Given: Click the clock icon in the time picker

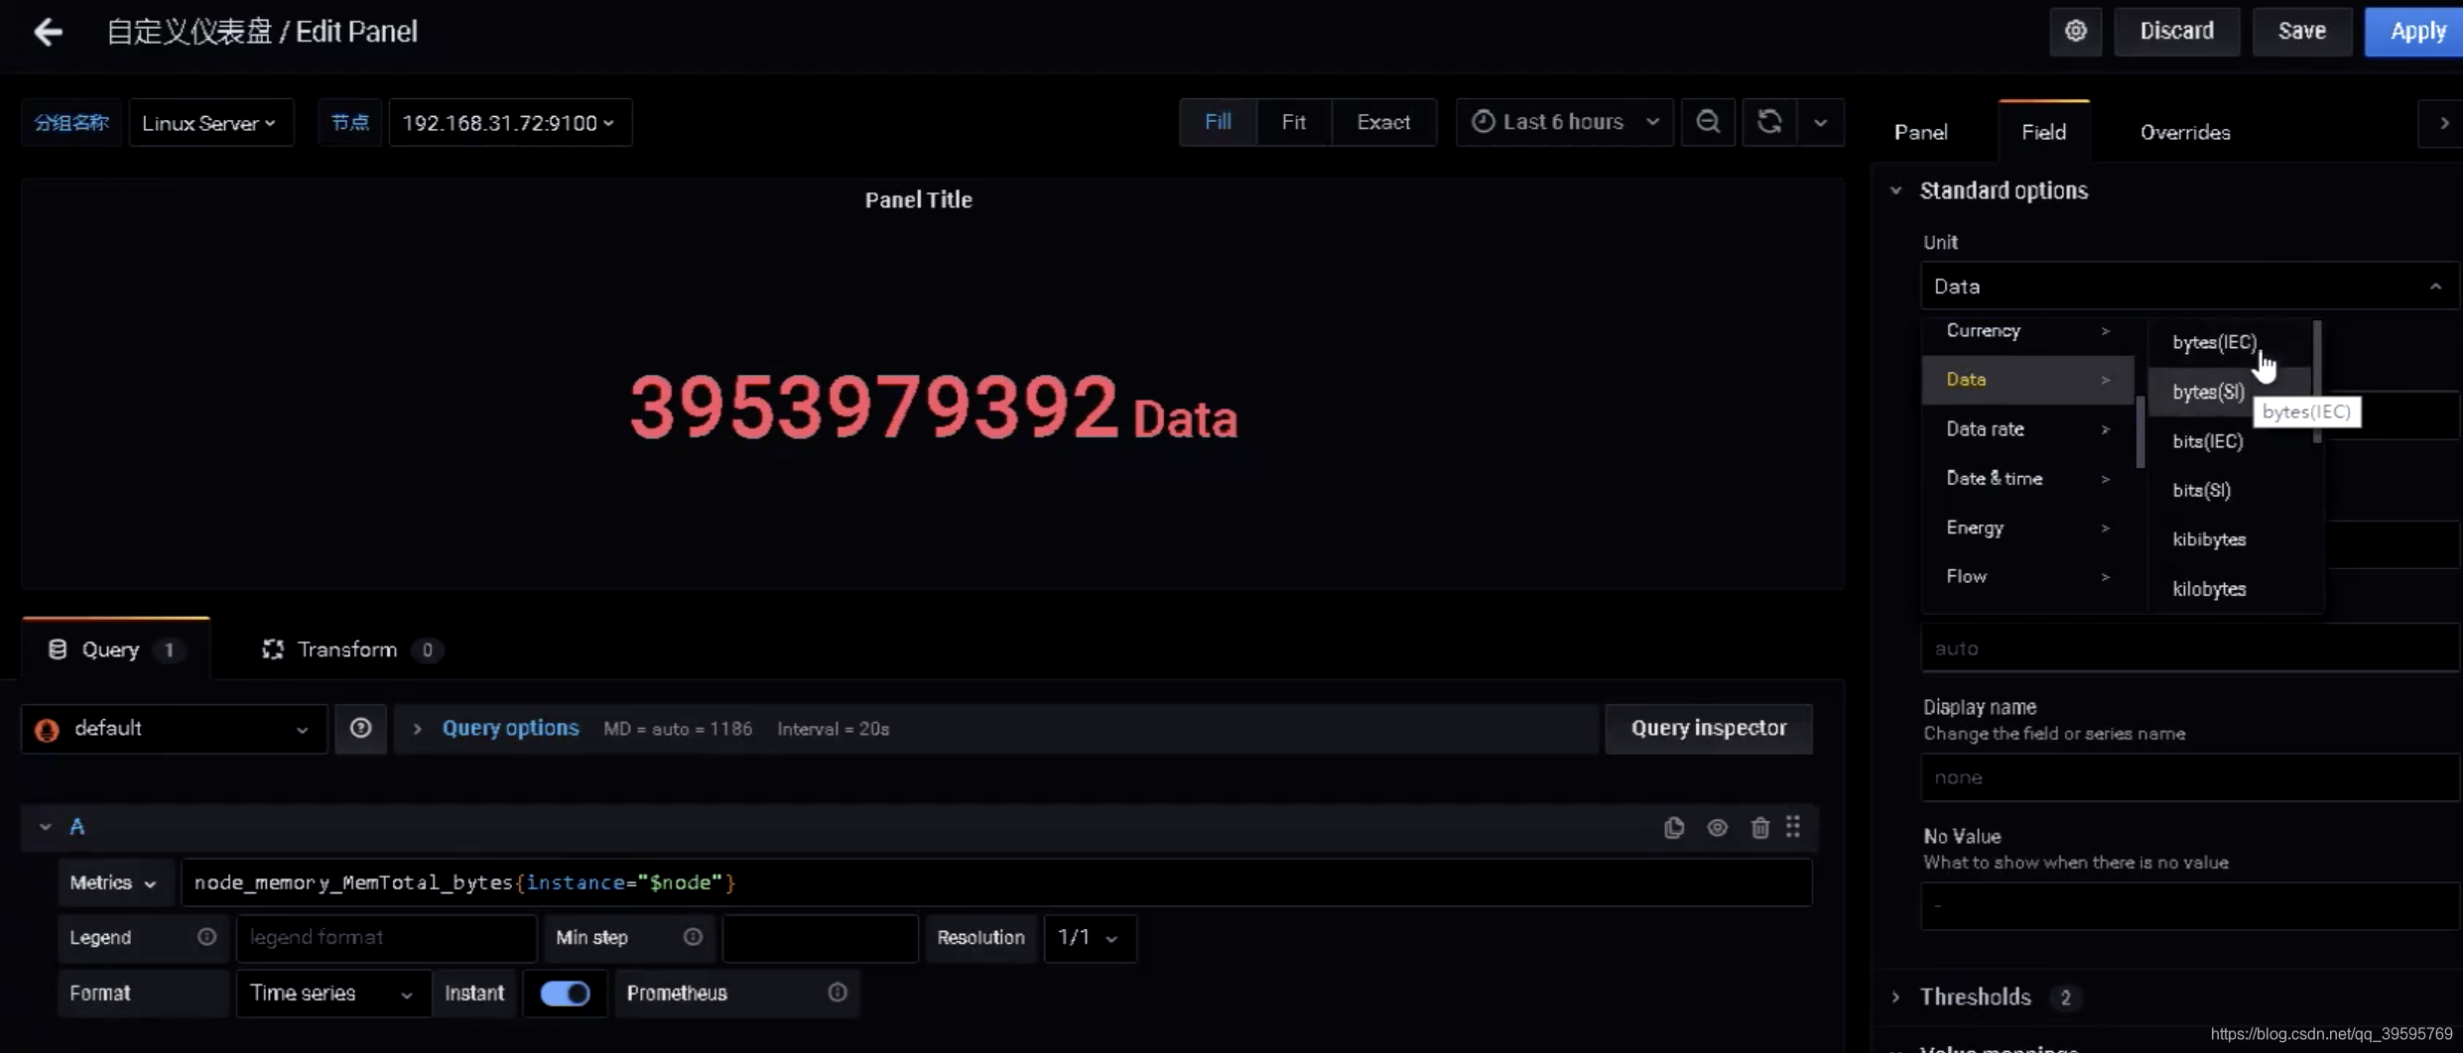Looking at the screenshot, I should point(1483,122).
